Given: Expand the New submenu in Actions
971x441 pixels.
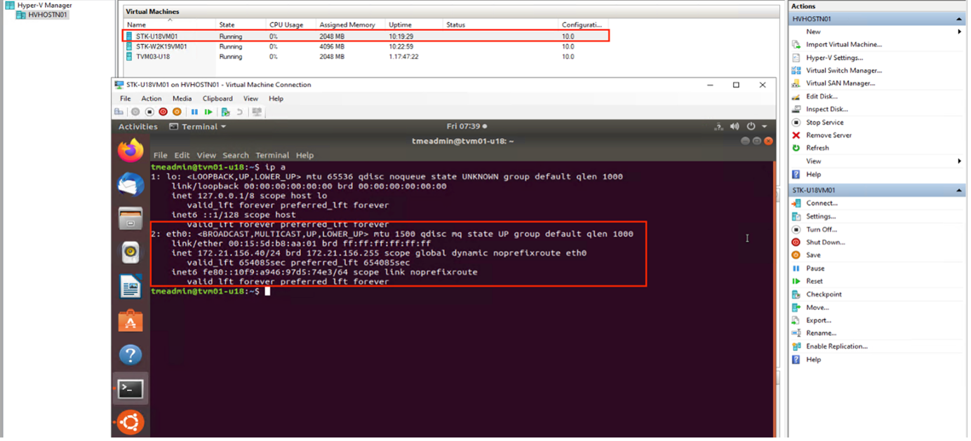Looking at the screenshot, I should click(x=959, y=32).
